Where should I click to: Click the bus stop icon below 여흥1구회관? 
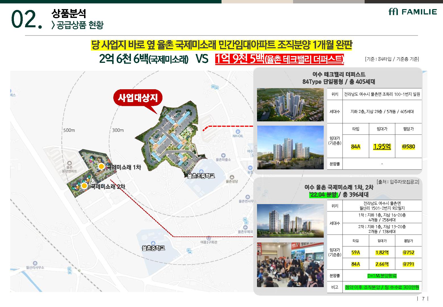190,250
